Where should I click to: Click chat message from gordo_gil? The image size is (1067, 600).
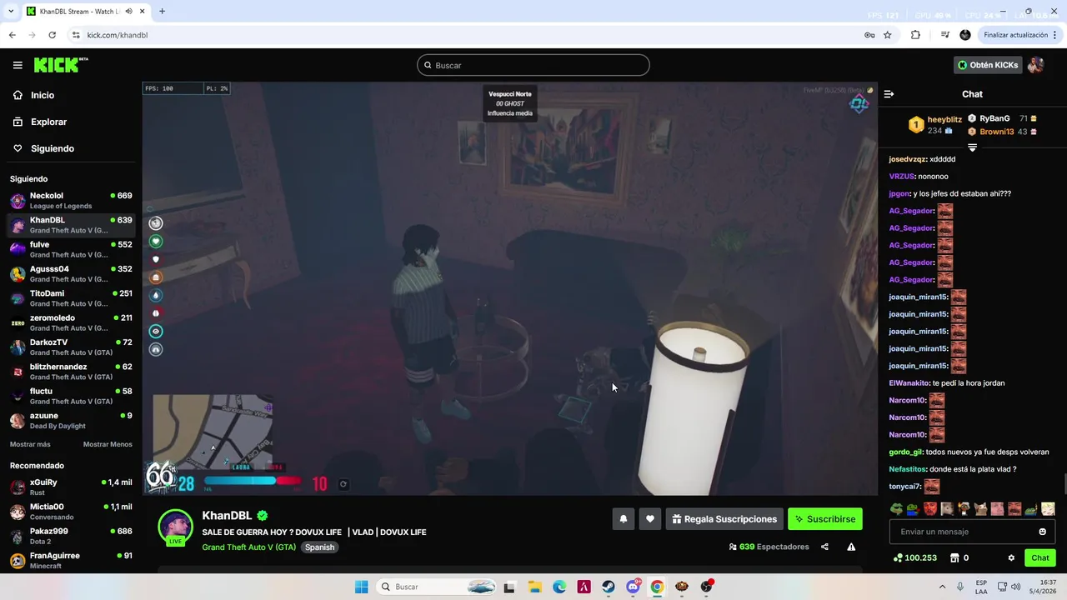(969, 452)
